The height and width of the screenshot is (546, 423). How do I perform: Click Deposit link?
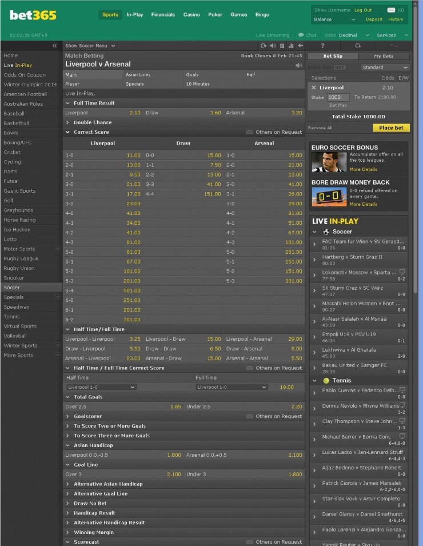coord(374,19)
